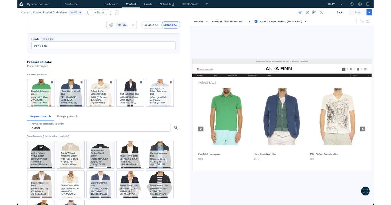This screenshot has height=205, width=391.
Task: Click the Header text field Men's Sale
Action: click(103, 46)
